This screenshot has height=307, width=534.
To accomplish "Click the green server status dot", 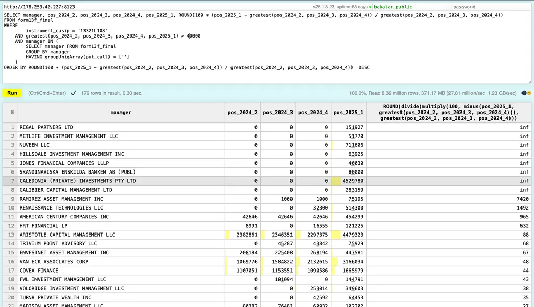I will (370, 7).
